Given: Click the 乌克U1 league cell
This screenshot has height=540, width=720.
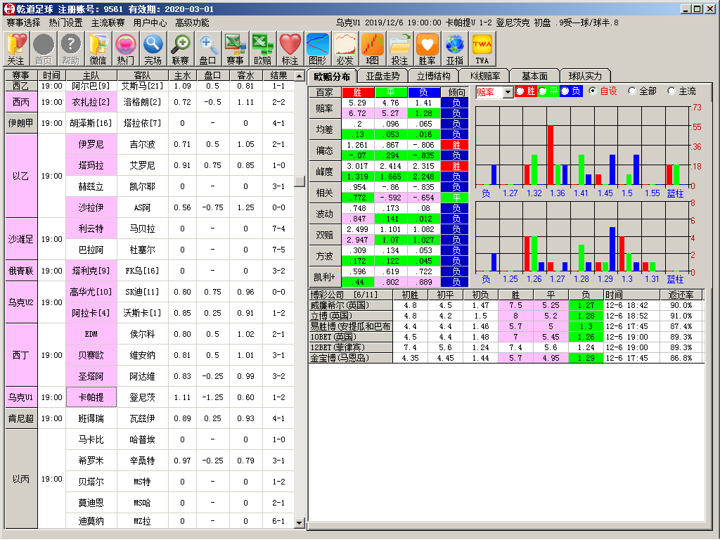Looking at the screenshot, I should tap(20, 397).
